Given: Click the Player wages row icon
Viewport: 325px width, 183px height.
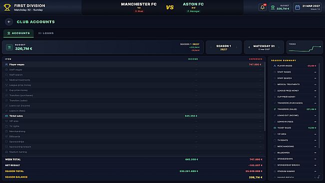Looking at the screenshot, I should click(6, 64).
